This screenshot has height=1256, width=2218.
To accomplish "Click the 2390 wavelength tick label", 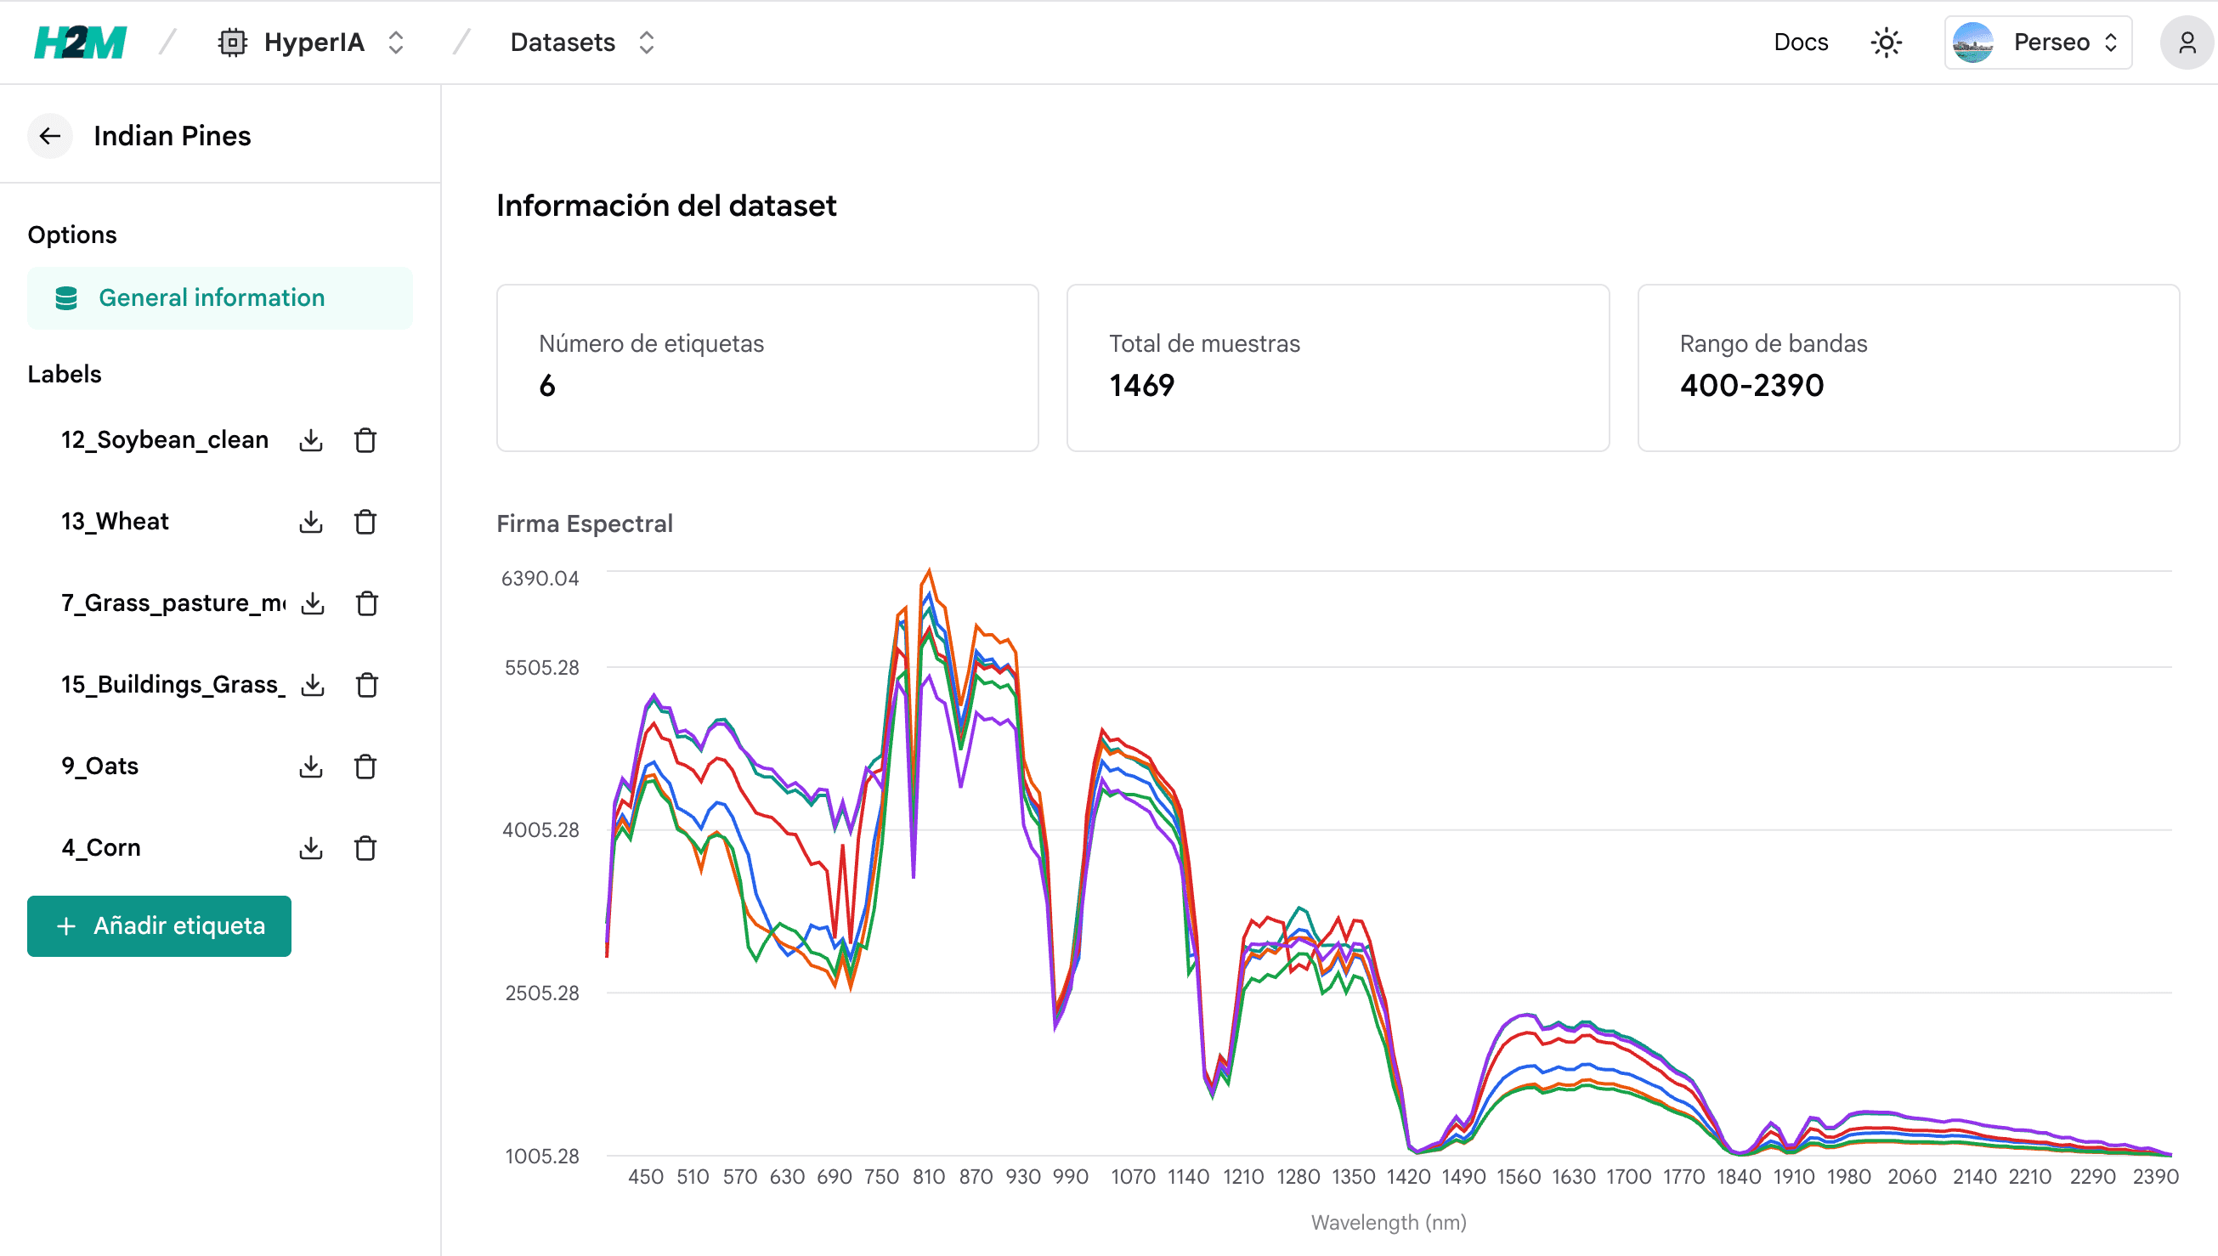I will pos(2154,1177).
